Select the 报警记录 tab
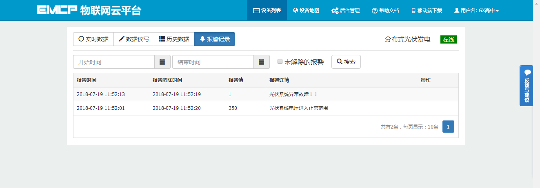540x188 pixels. point(215,39)
